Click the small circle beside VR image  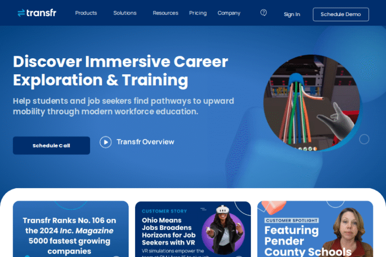click(x=364, y=139)
